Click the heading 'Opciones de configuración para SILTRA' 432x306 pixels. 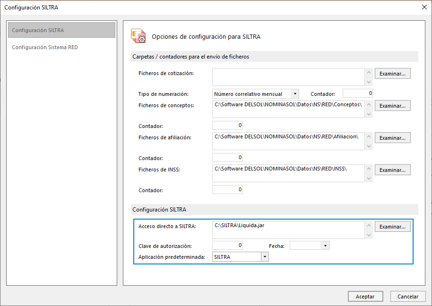point(206,37)
